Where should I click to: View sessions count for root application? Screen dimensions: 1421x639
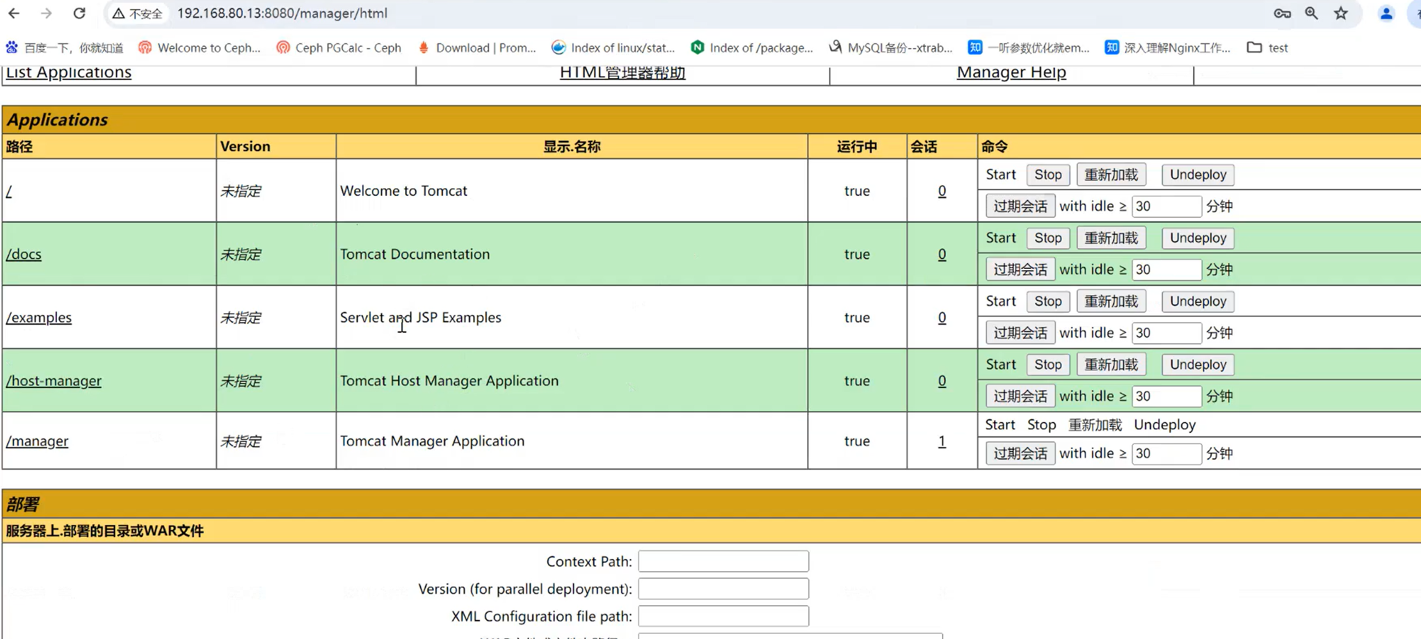pos(942,191)
